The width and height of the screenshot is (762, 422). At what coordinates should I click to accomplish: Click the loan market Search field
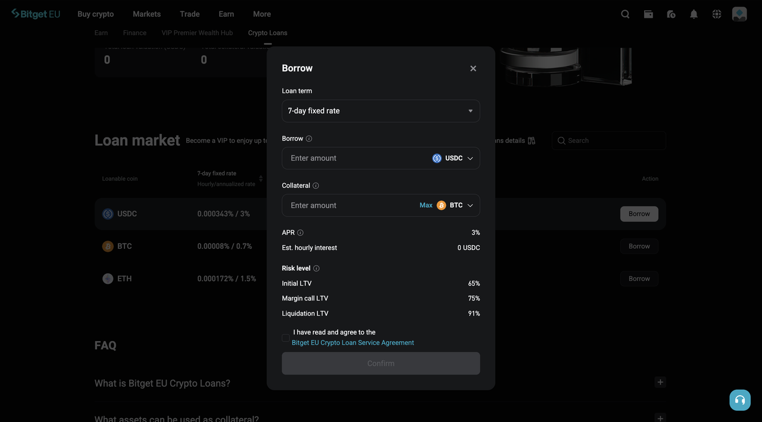(608, 140)
